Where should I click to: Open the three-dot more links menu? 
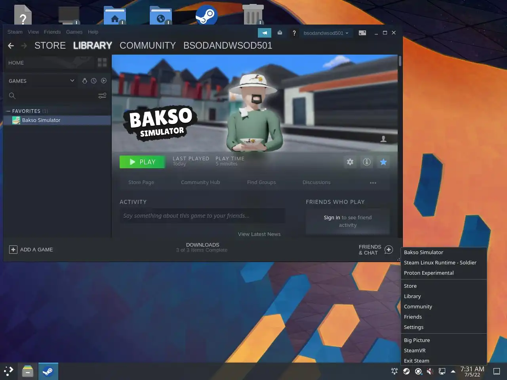[x=373, y=182]
